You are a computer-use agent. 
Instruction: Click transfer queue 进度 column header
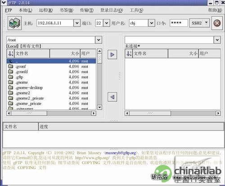click(x=131, y=127)
